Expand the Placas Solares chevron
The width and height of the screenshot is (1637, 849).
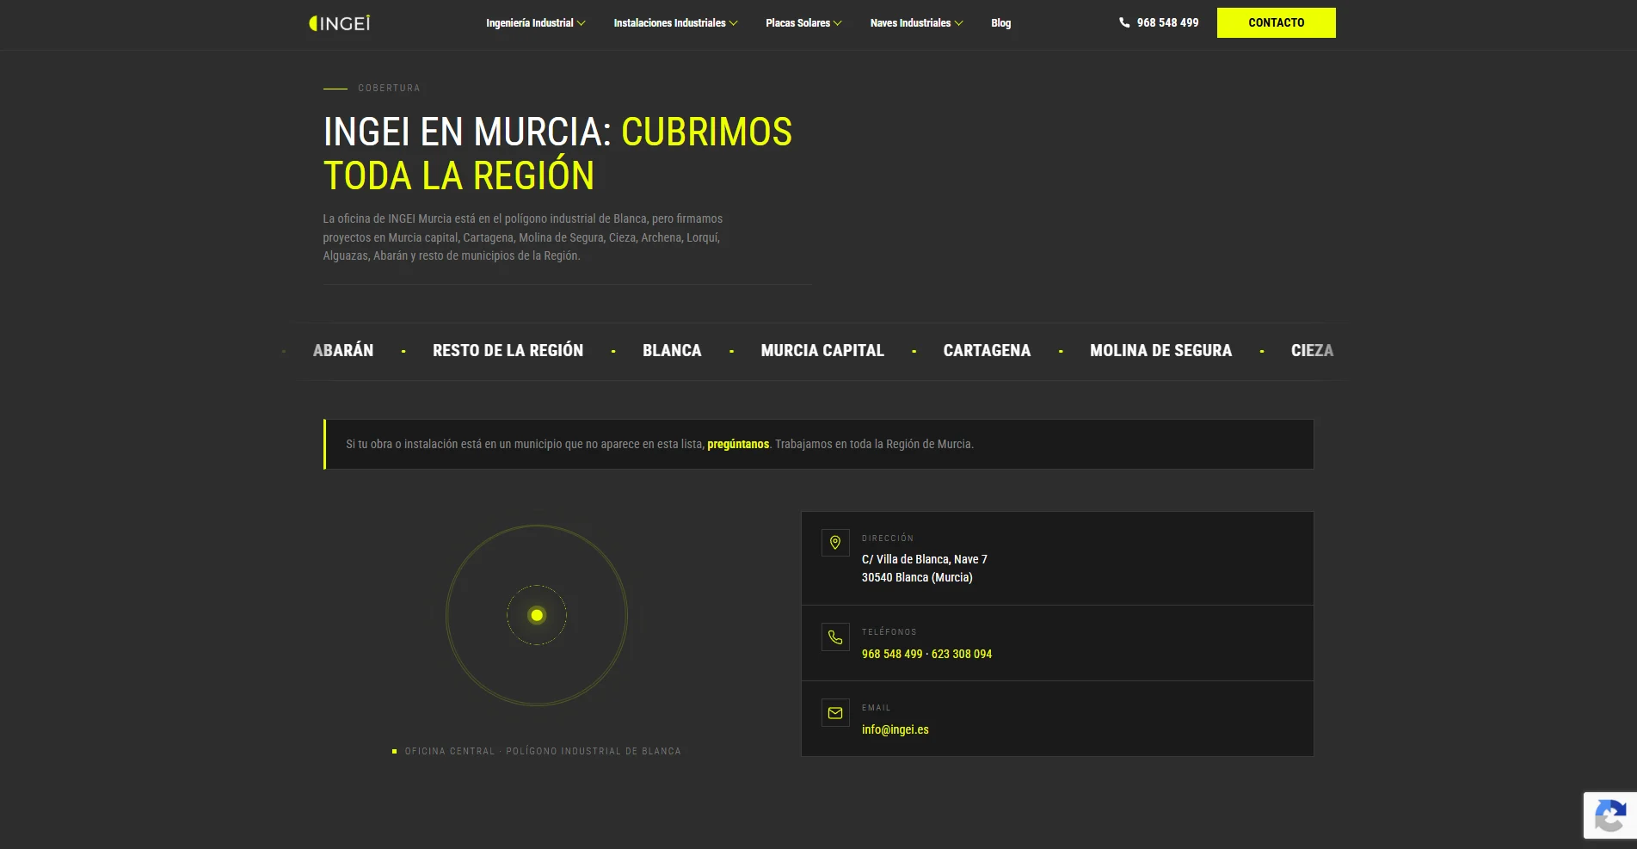[x=838, y=23]
